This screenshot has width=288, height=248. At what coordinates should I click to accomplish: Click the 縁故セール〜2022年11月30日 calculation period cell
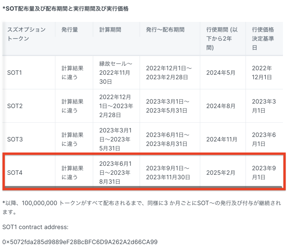115,72
